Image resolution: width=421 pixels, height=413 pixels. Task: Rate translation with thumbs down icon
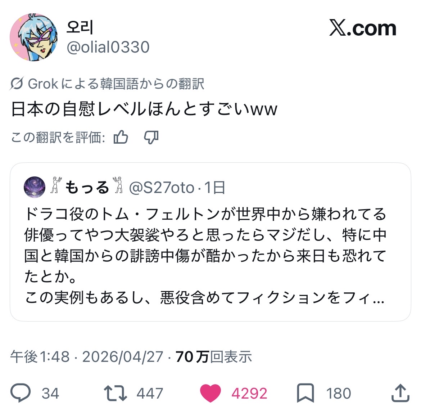(x=151, y=138)
